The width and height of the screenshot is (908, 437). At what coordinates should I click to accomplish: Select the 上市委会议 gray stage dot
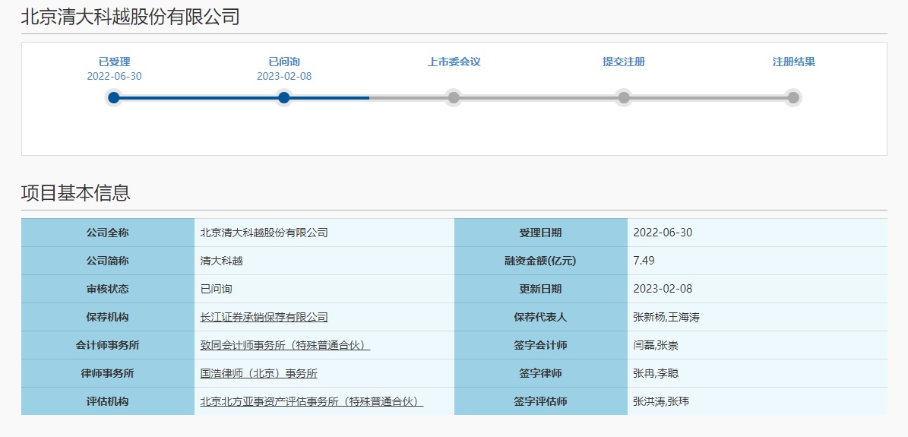coord(454,97)
